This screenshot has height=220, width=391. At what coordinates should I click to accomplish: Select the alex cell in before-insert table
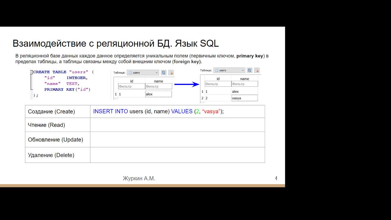[159, 94]
